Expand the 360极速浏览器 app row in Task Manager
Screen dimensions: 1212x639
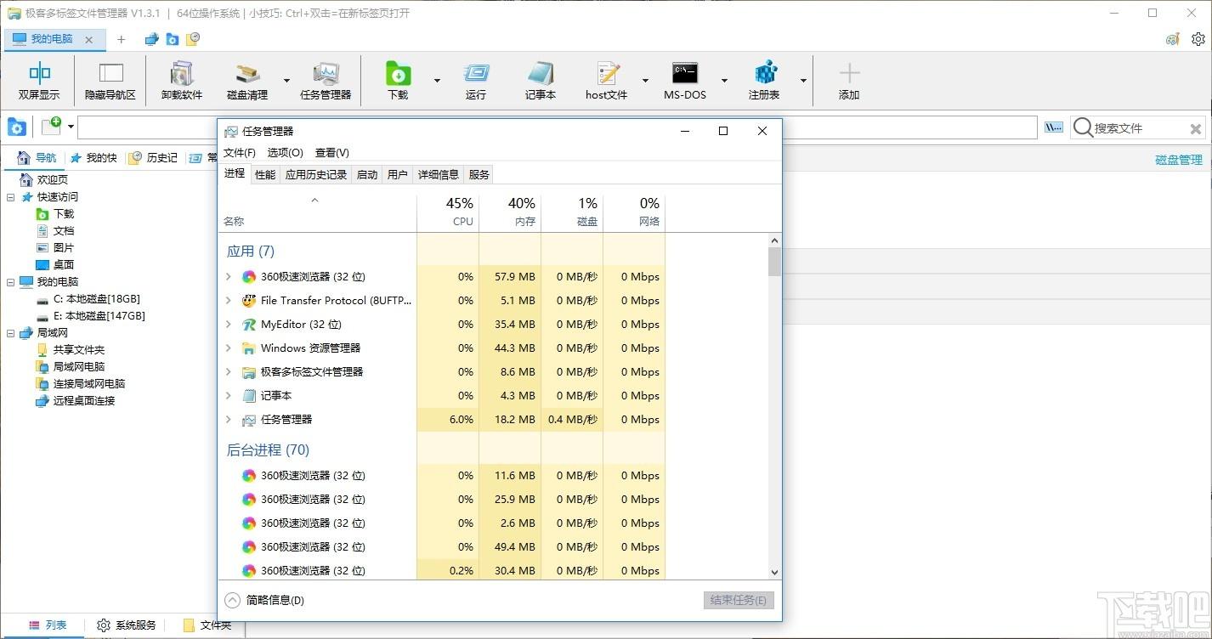point(228,276)
